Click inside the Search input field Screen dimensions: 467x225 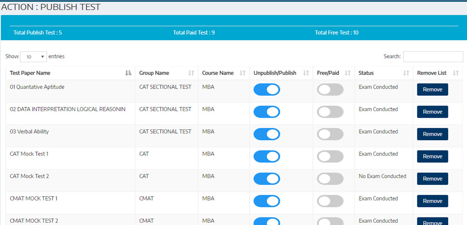[x=433, y=57]
